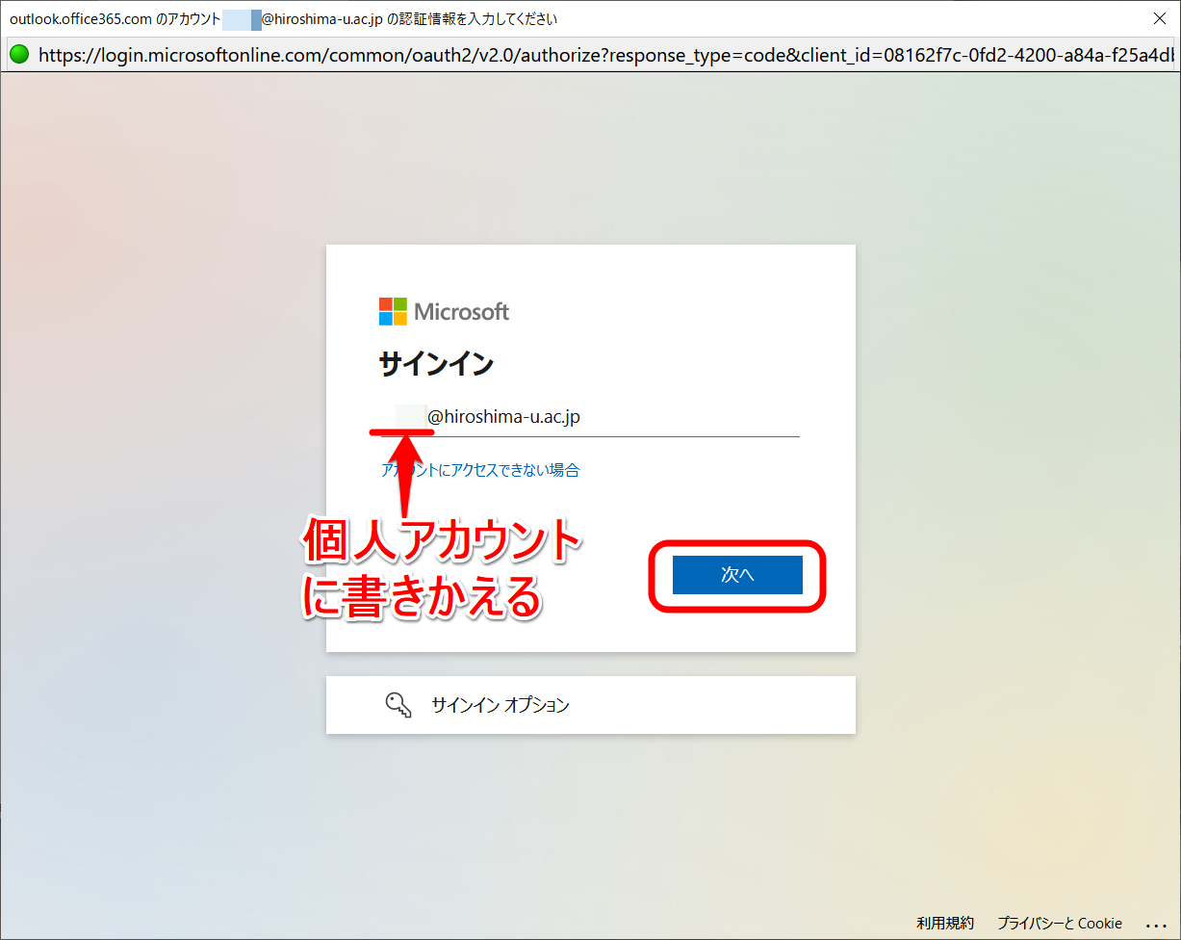Click the green security status circle icon
Image resolution: width=1181 pixels, height=940 pixels.
pos(19,55)
